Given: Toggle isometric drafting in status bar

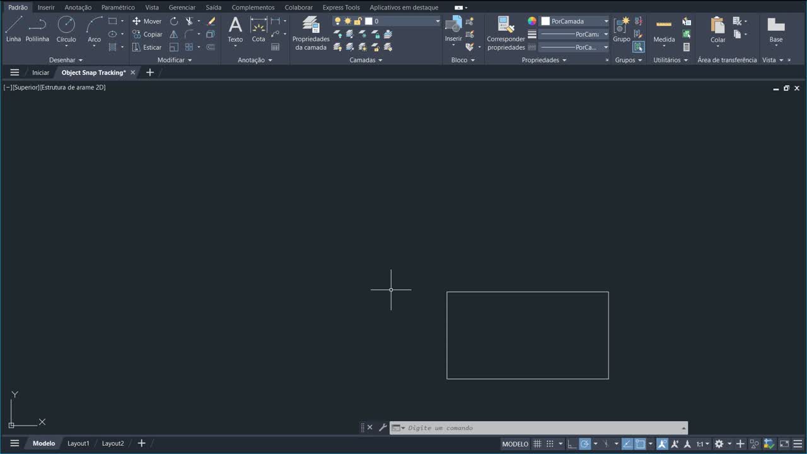Looking at the screenshot, I should point(606,444).
